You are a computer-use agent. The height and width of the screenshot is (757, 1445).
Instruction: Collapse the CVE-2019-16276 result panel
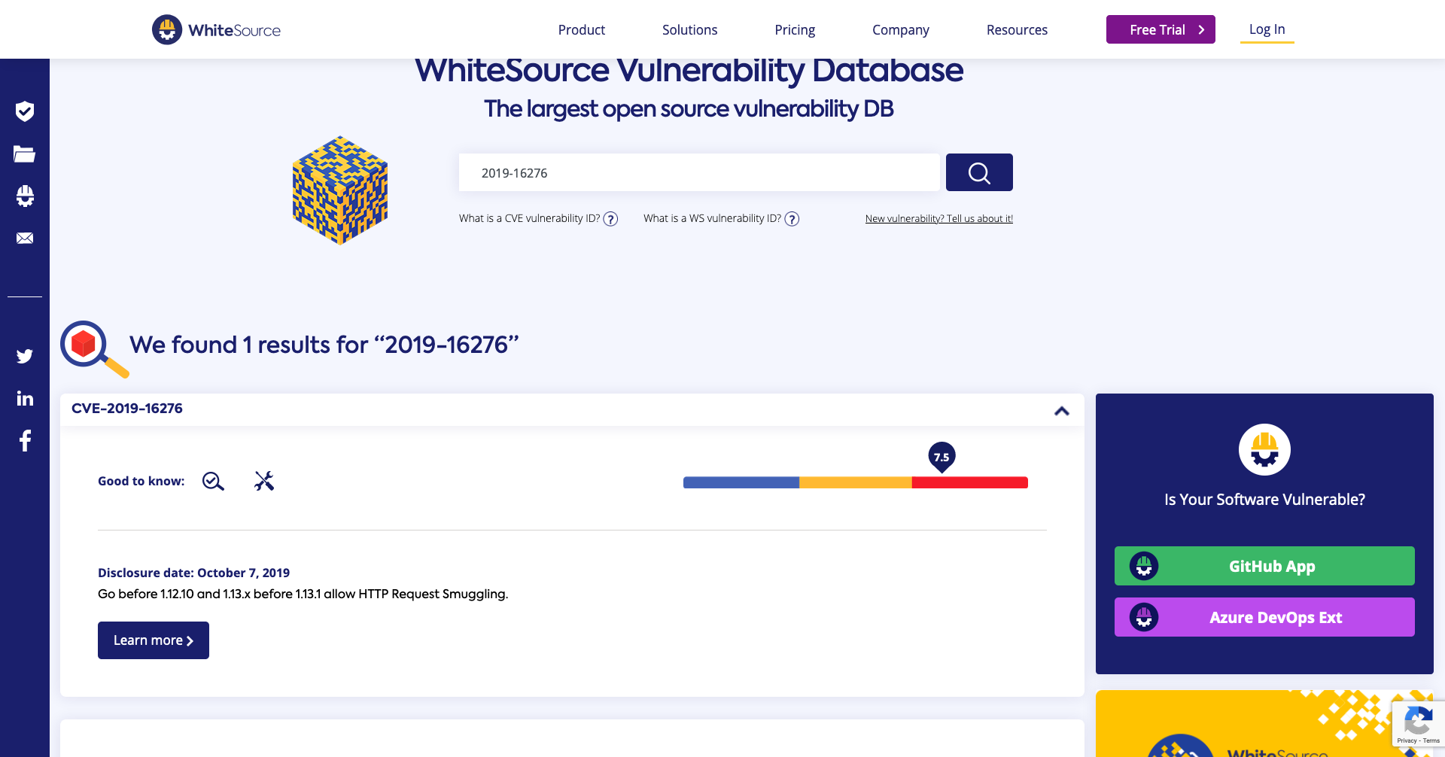coord(1061,411)
